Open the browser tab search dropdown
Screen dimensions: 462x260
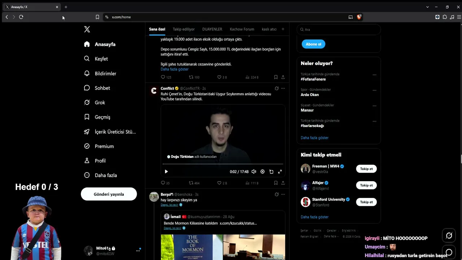click(427, 7)
